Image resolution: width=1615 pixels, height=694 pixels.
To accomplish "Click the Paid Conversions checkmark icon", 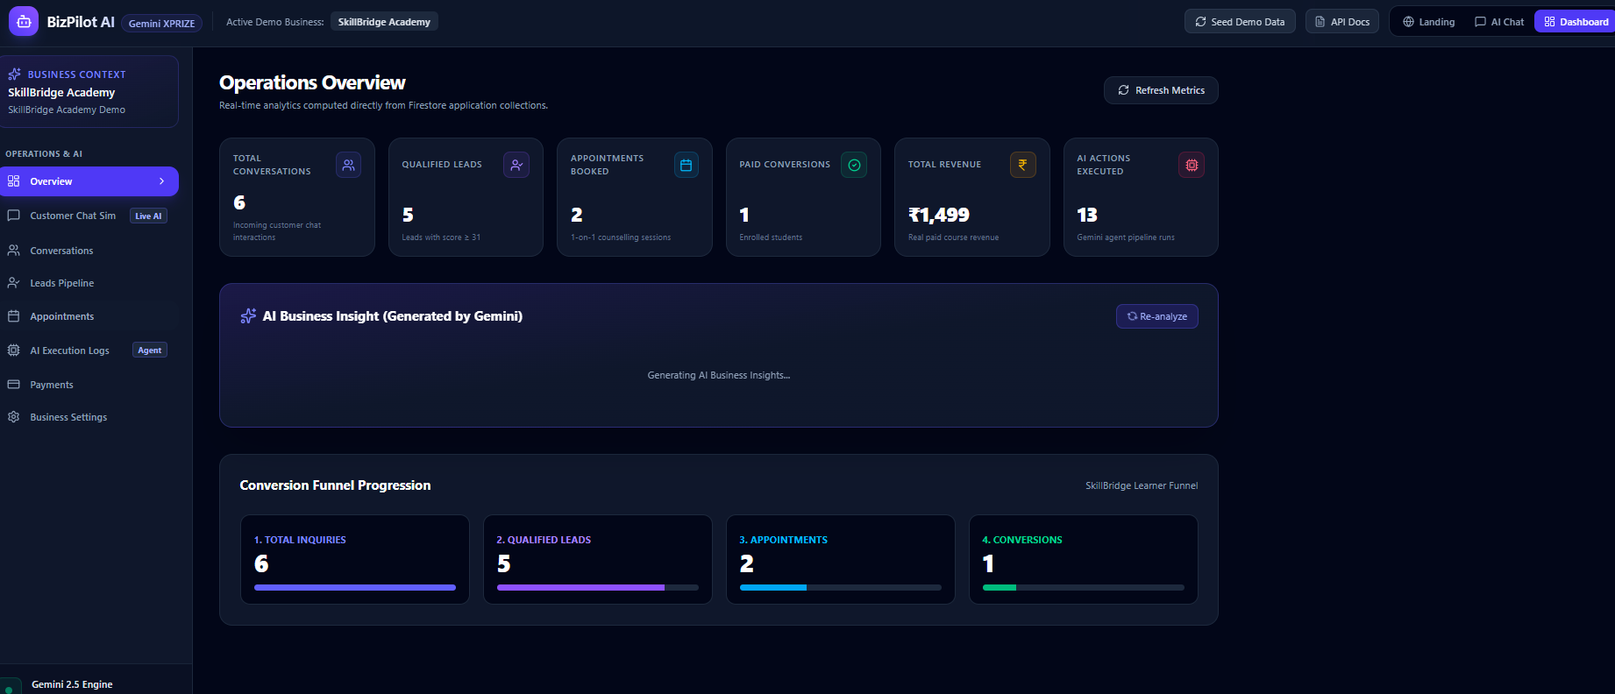I will tap(854, 165).
